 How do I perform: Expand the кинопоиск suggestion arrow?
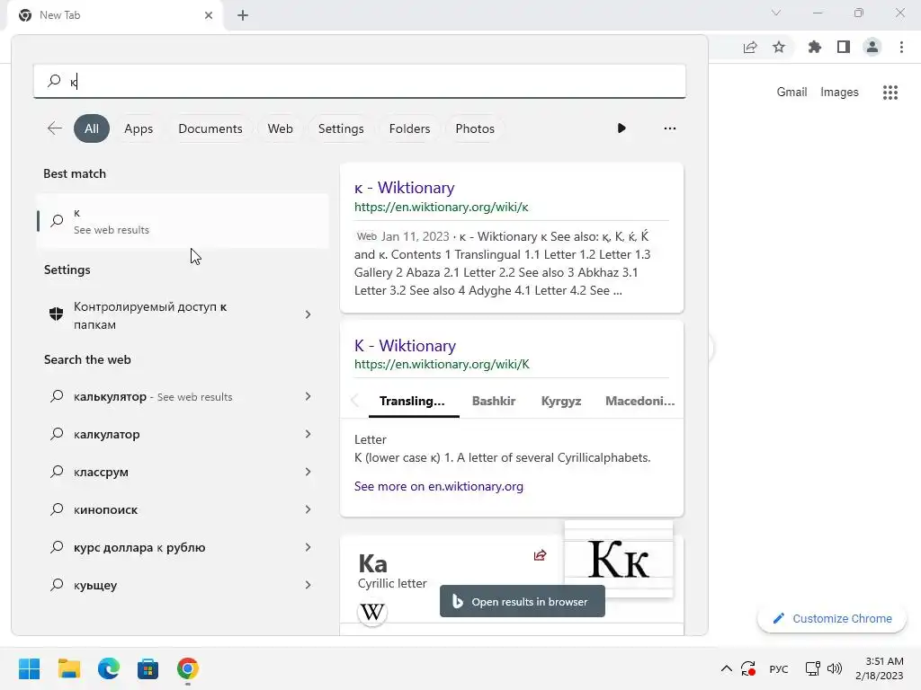point(308,509)
